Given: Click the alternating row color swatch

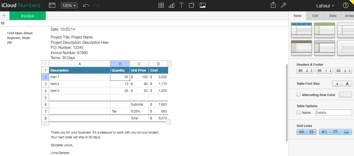Looking at the screenshot, I should click(345, 95).
